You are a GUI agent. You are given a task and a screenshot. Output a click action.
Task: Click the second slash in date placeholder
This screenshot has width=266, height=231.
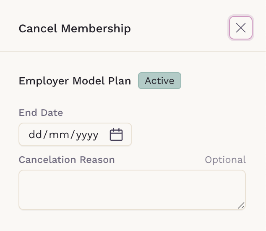pyautogui.click(x=73, y=134)
